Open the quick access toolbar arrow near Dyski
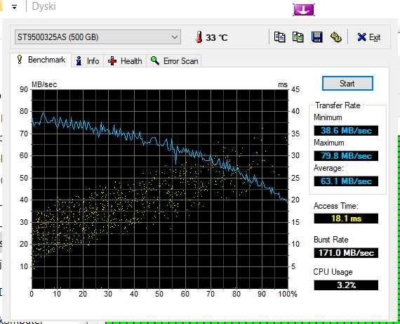400x324 pixels. pyautogui.click(x=14, y=7)
